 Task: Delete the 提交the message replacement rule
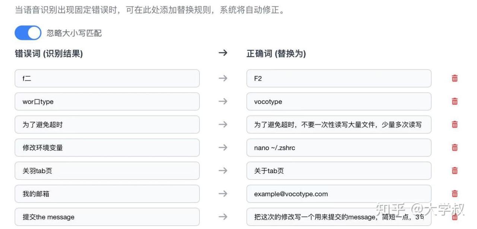click(x=455, y=217)
